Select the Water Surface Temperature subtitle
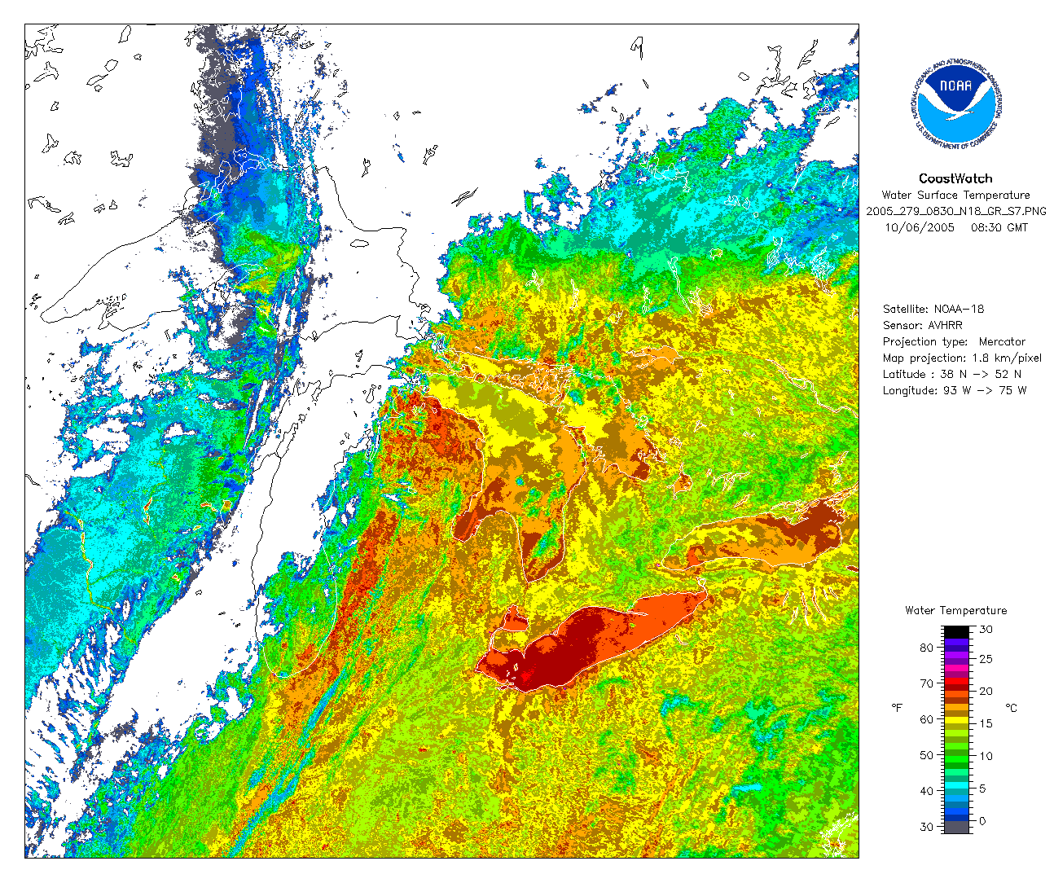Image resolution: width=1054 pixels, height=883 pixels. pyautogui.click(x=955, y=195)
